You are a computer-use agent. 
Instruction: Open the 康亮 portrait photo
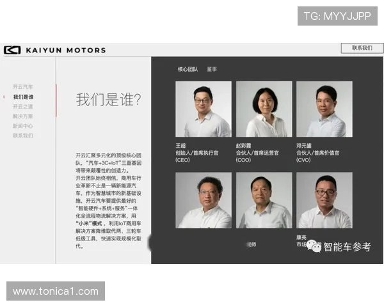pyautogui.click(x=324, y=200)
